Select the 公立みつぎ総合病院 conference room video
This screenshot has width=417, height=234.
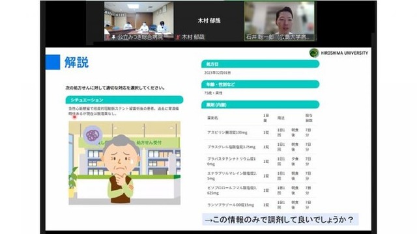pyautogui.click(x=139, y=21)
